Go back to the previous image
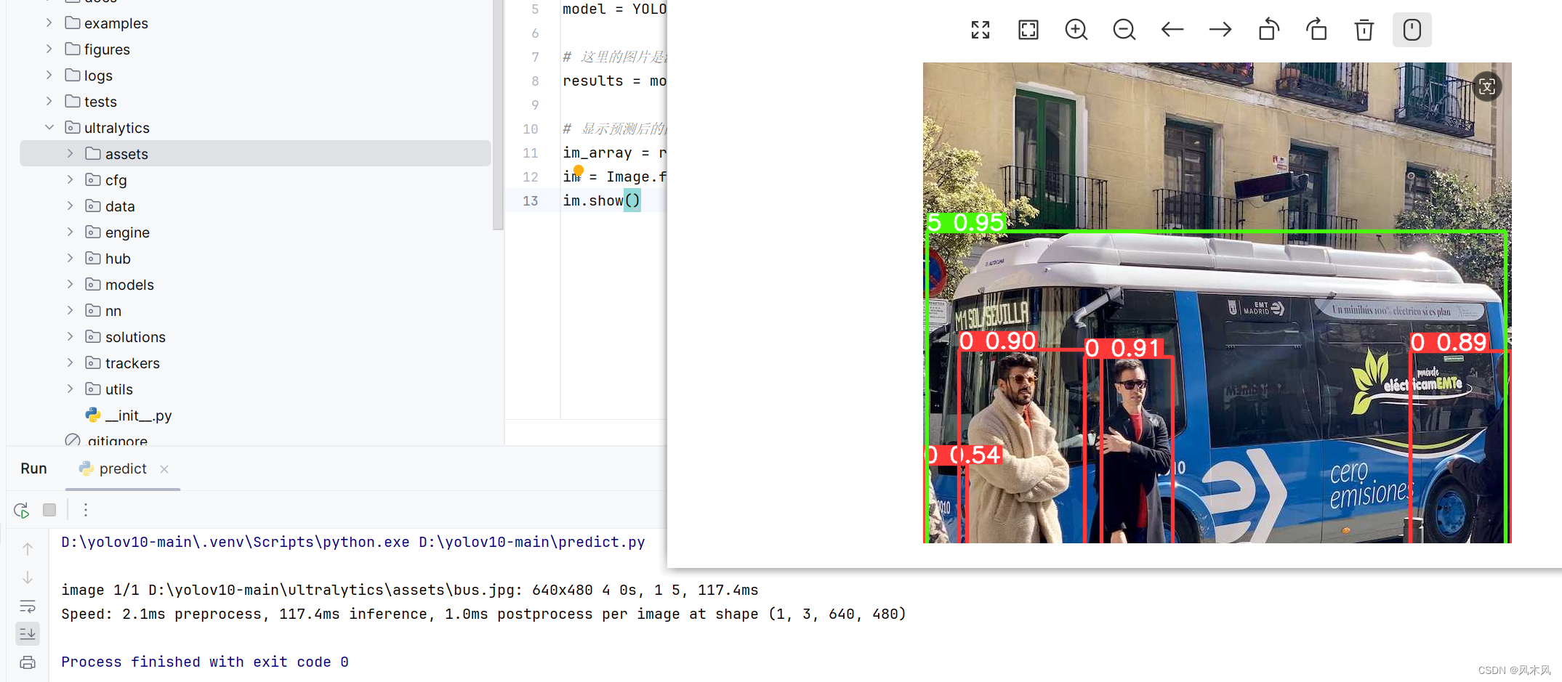 [x=1172, y=30]
